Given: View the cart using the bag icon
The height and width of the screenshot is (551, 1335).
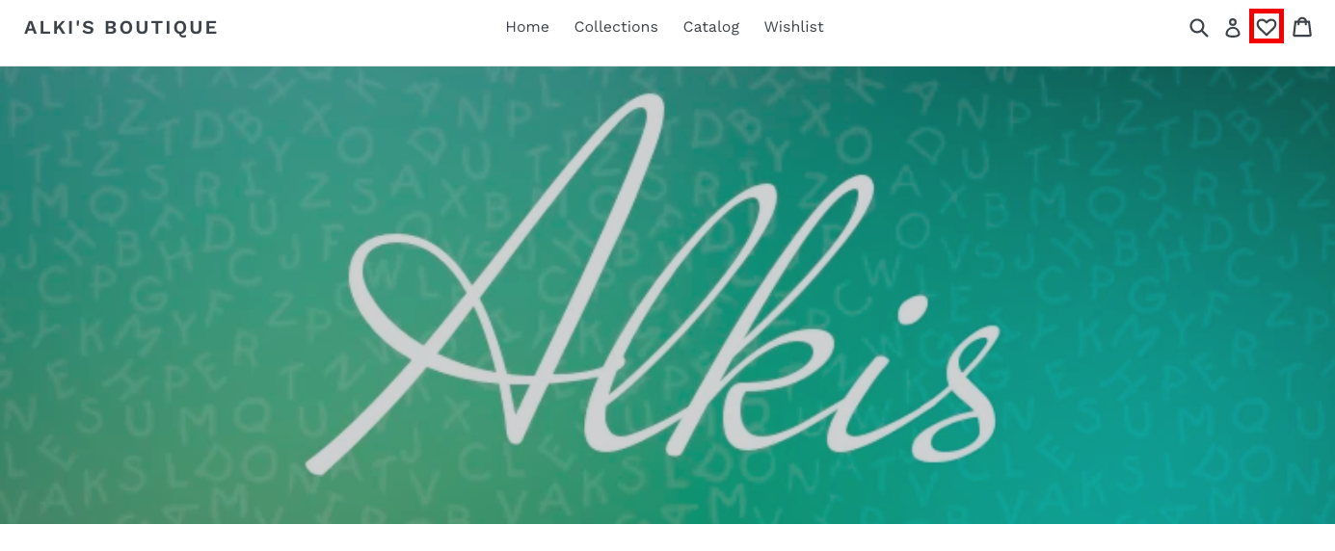Looking at the screenshot, I should pos(1302,27).
